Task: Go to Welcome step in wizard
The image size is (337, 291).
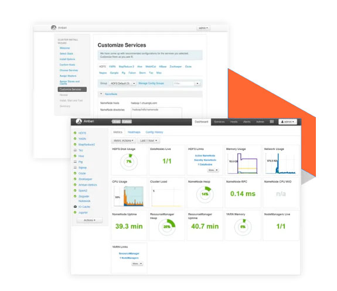Action: (x=64, y=48)
